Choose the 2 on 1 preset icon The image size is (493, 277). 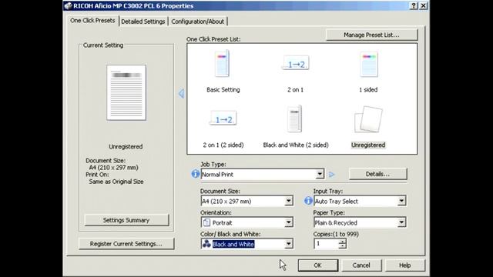tap(296, 63)
